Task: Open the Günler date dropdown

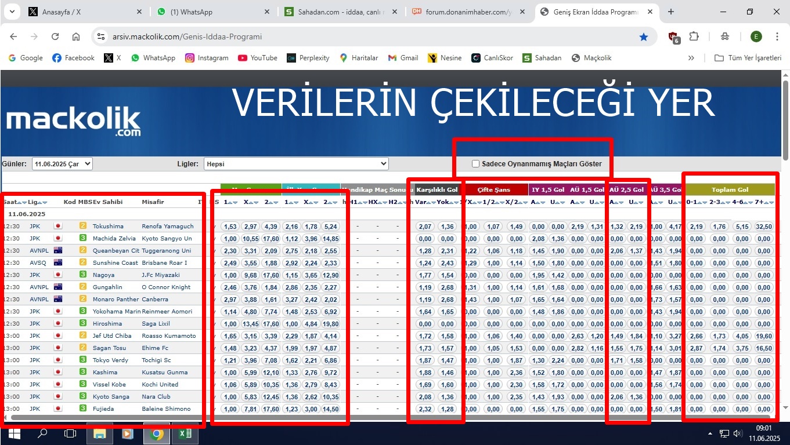Action: point(62,164)
